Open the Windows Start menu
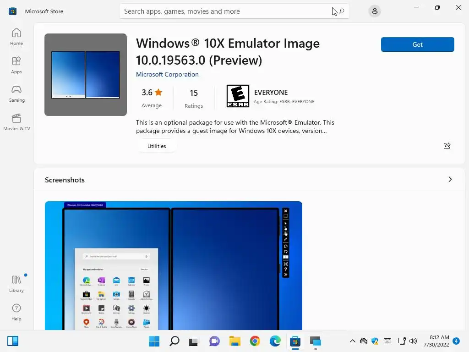This screenshot has height=352, width=469. pos(154,341)
